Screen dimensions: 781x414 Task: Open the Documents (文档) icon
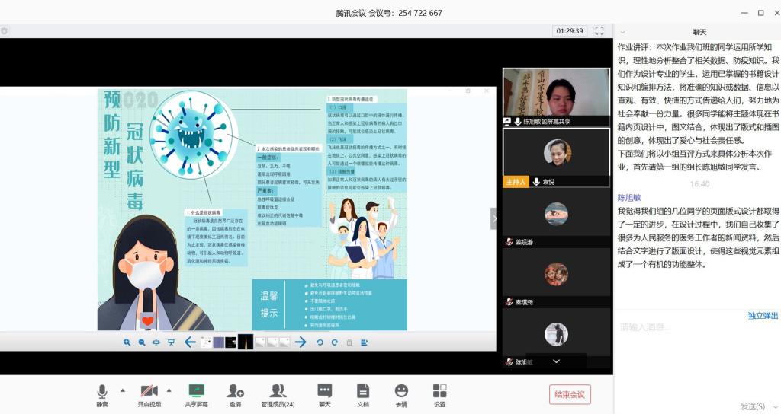tap(363, 392)
